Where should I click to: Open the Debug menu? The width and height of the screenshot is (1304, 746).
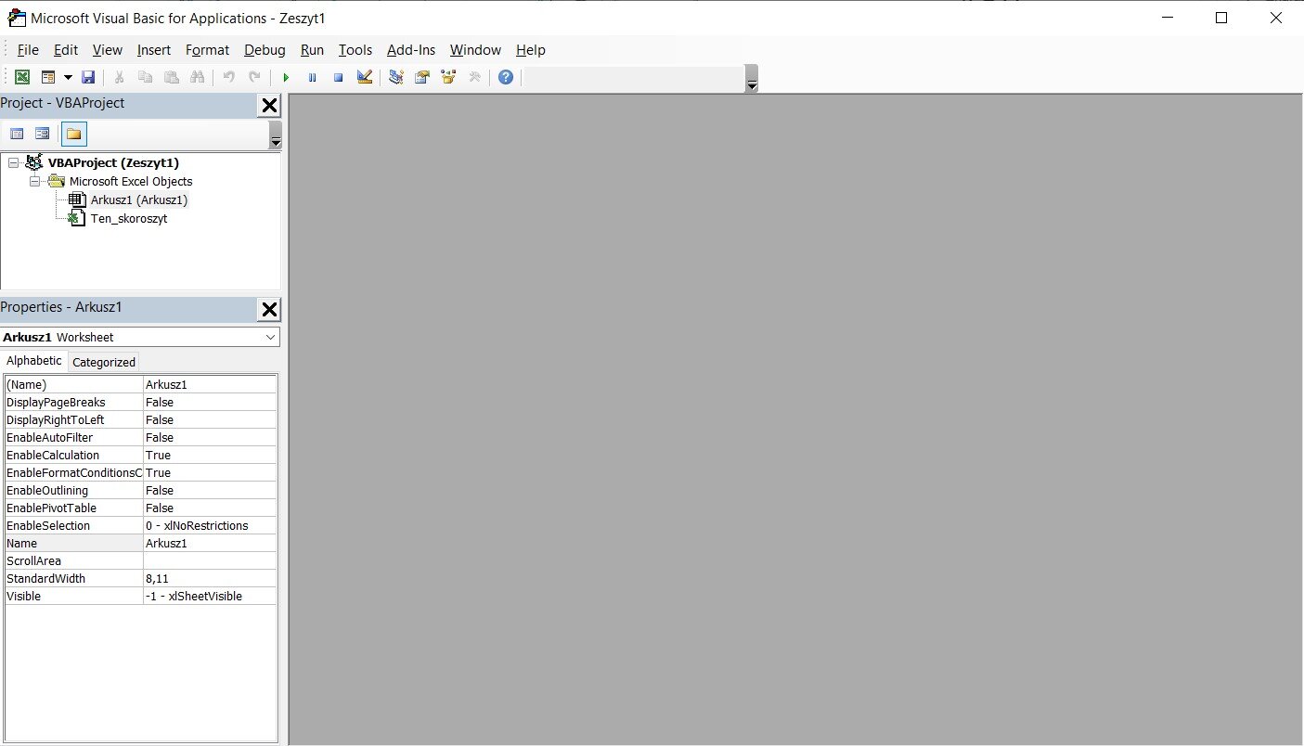(x=265, y=50)
